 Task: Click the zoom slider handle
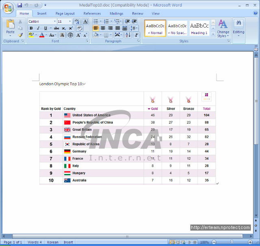(232, 242)
